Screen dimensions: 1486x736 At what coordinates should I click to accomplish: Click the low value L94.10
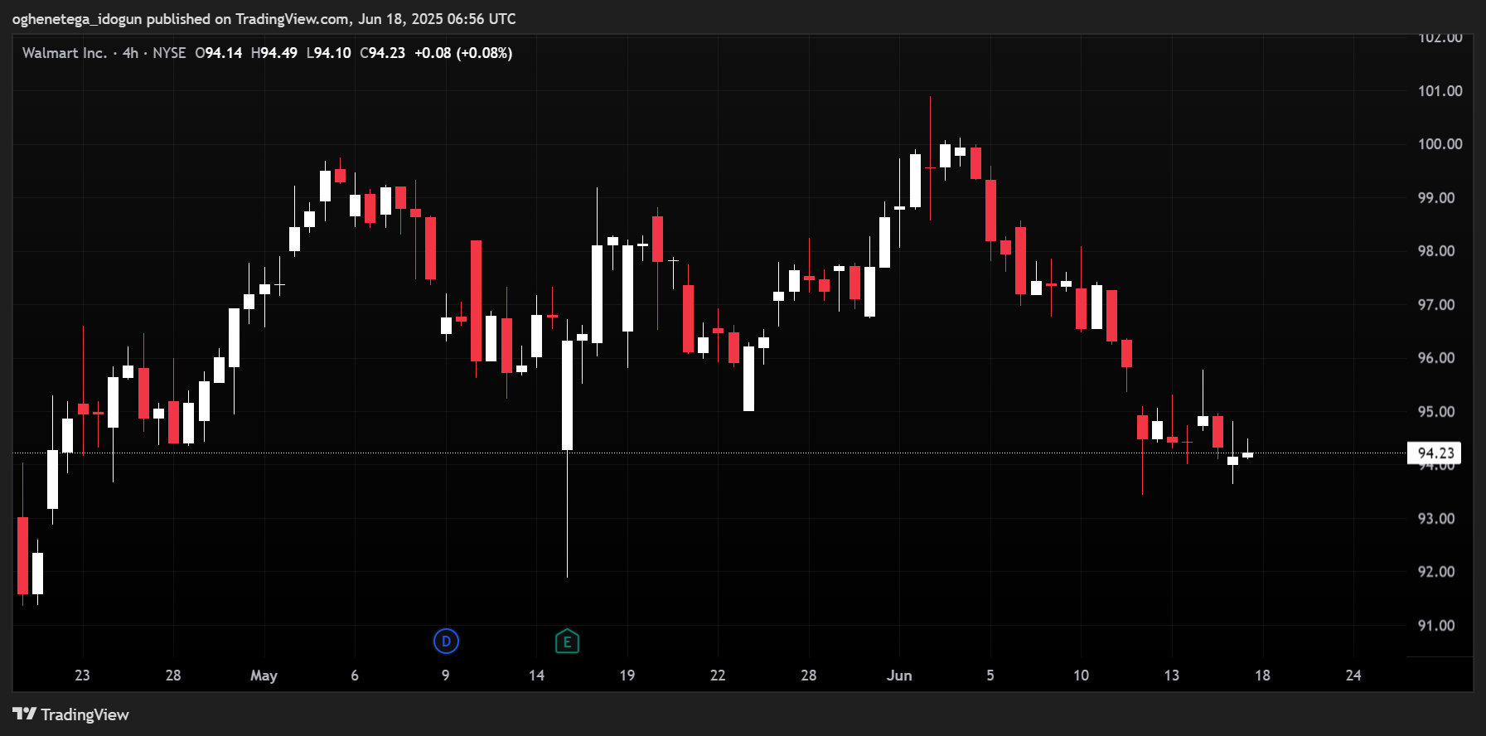328,53
